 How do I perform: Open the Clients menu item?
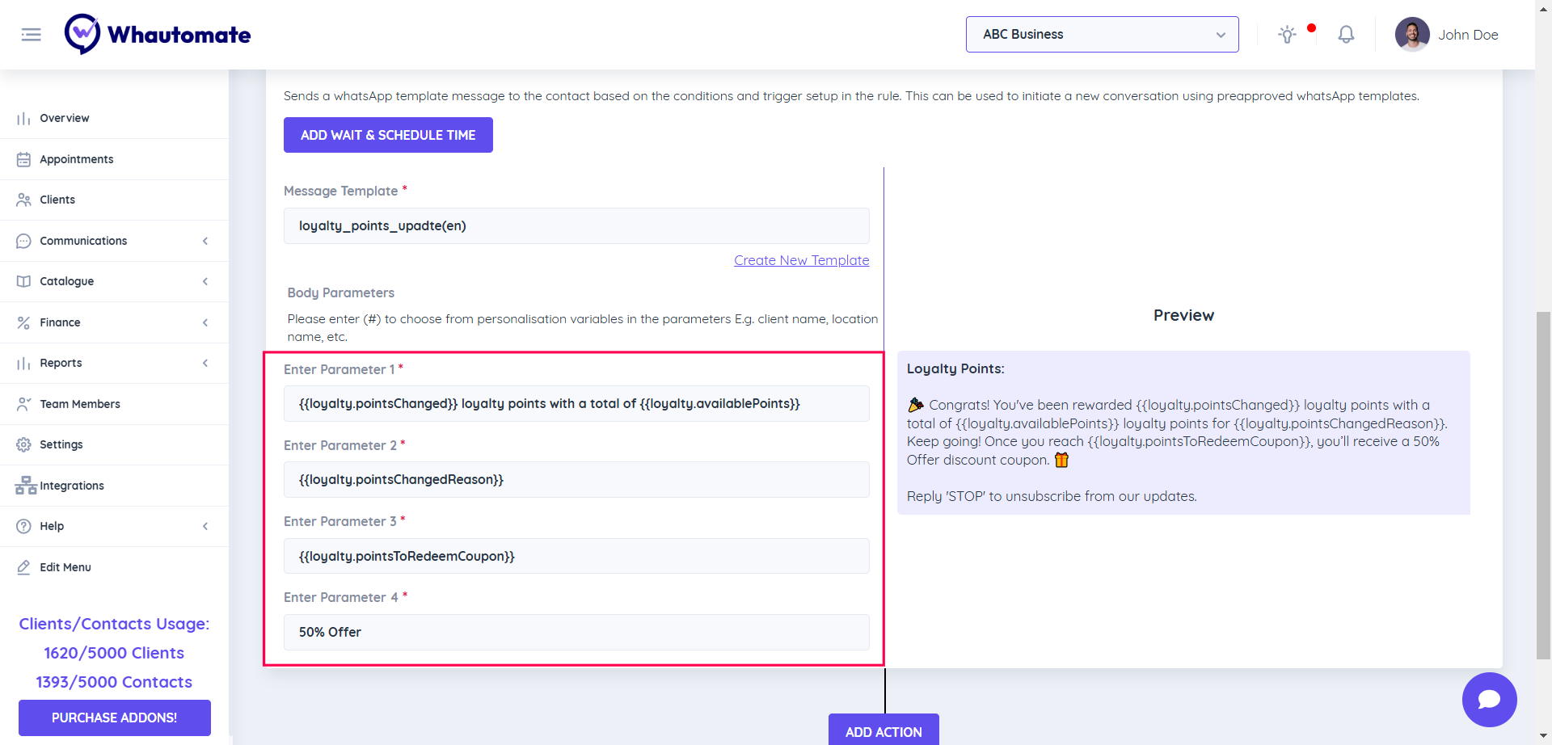coord(57,200)
